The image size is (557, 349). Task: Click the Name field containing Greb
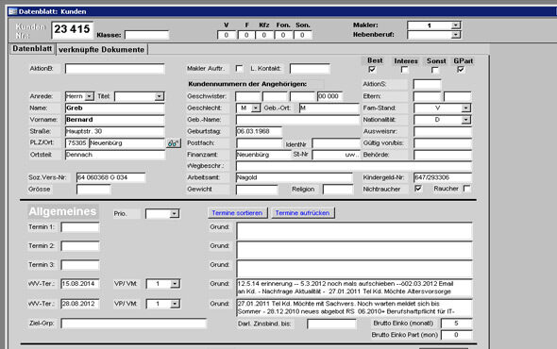[x=115, y=108]
